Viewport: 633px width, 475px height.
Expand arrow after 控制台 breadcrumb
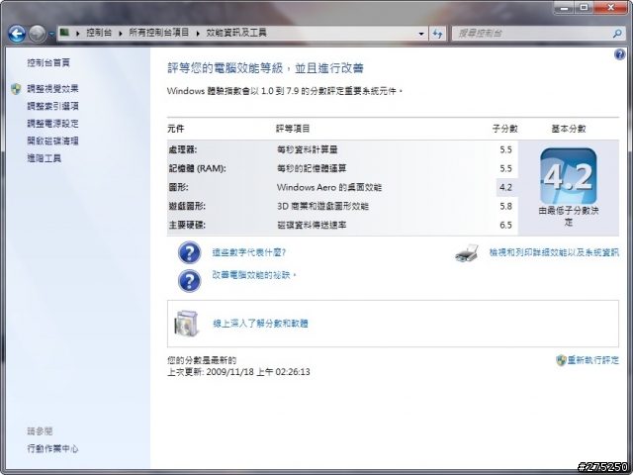click(121, 33)
